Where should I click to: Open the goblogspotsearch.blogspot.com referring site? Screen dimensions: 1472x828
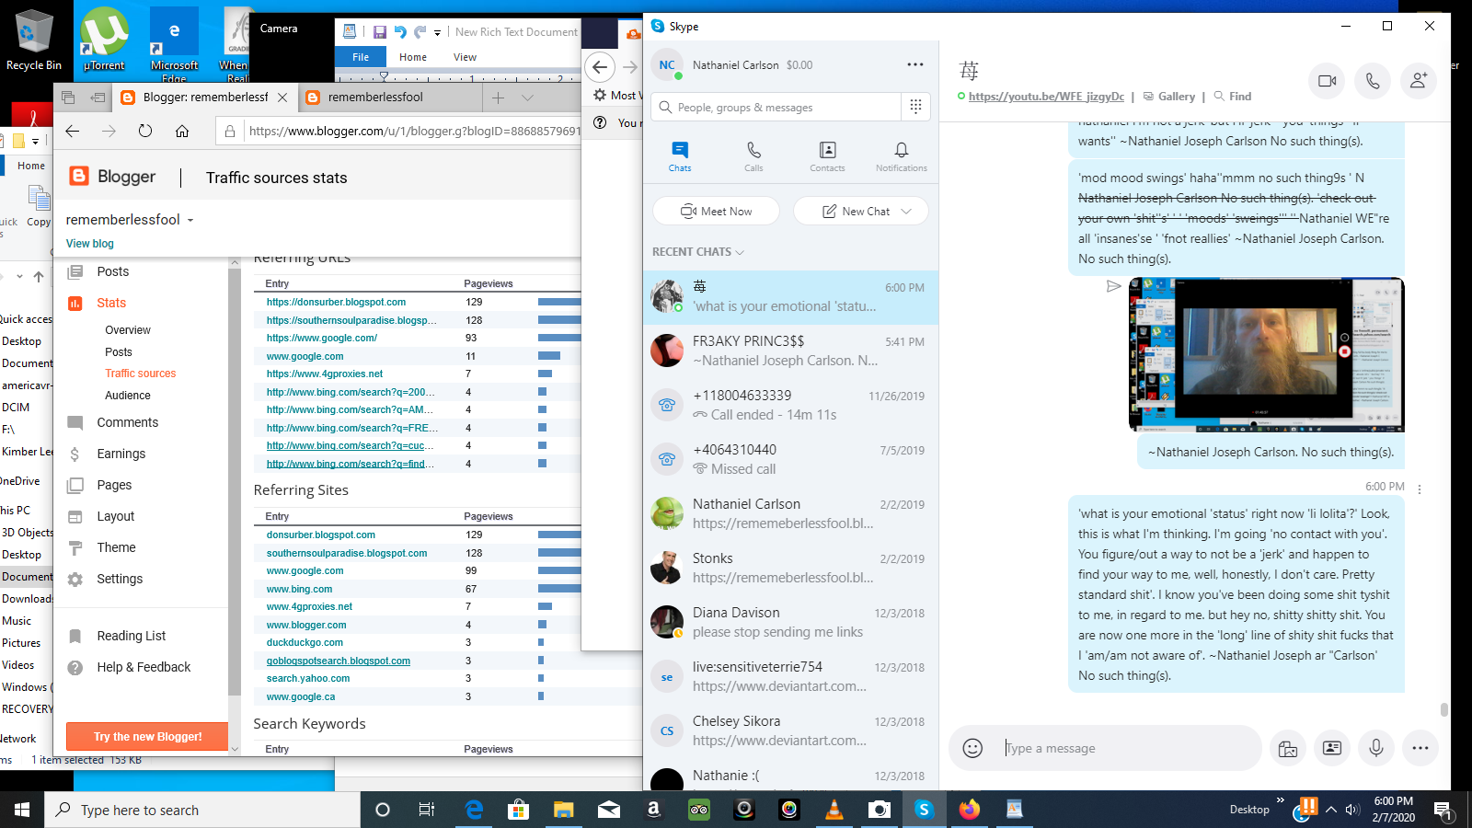coord(339,661)
